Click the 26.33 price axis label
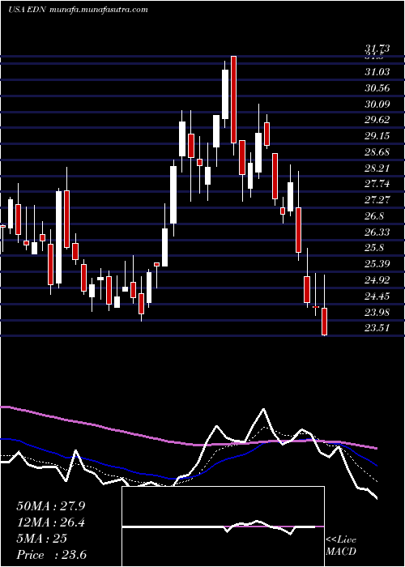Image resolution: width=405 pixels, height=567 pixels. tap(377, 232)
